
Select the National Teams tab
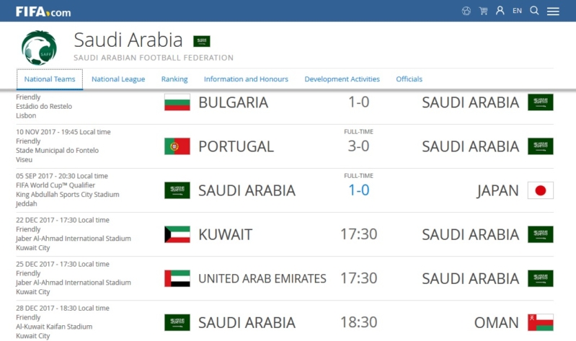[x=50, y=79]
